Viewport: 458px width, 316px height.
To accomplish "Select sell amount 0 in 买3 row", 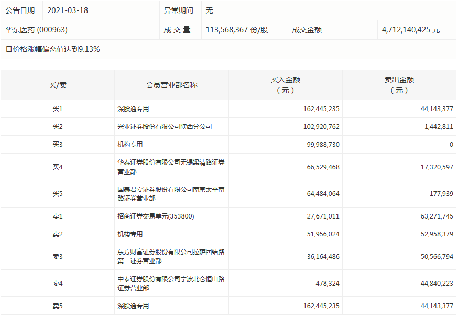I will tap(451, 145).
